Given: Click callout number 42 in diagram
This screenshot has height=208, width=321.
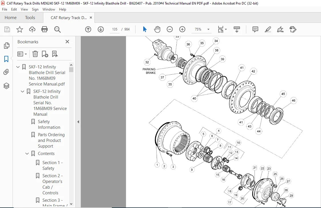Looking at the screenshot, I should pos(253,71).
